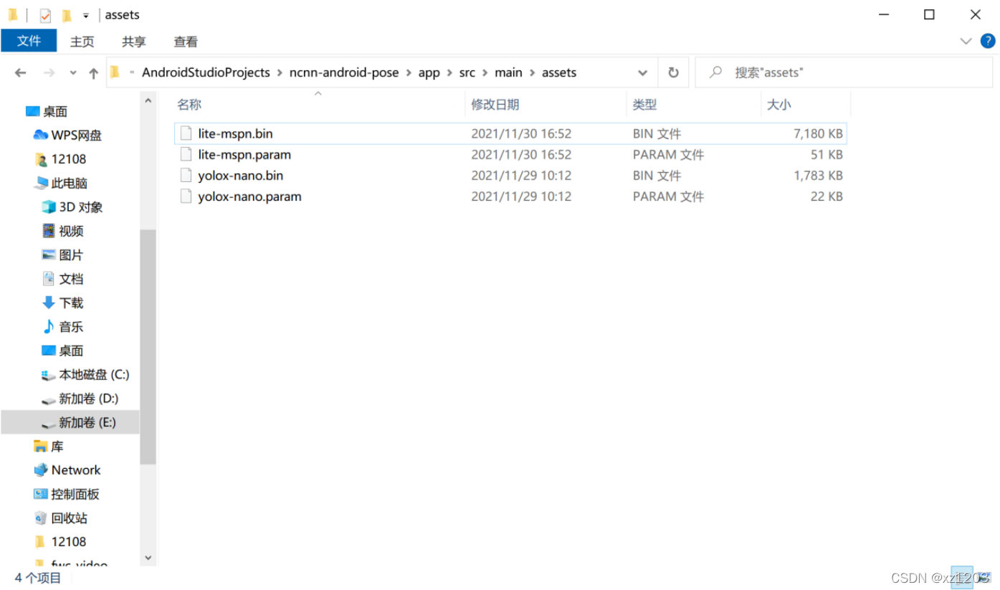This screenshot has width=1000, height=590.
Task: Open the 文件 menu tab
Action: coord(29,42)
